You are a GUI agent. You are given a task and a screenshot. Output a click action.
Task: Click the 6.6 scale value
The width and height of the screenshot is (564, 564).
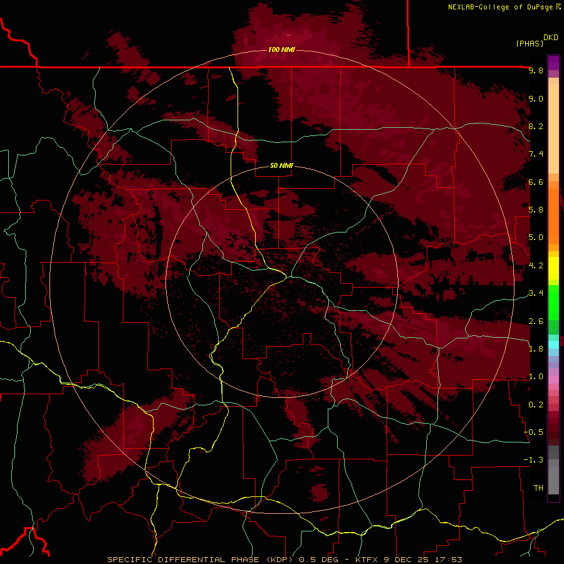[536, 182]
